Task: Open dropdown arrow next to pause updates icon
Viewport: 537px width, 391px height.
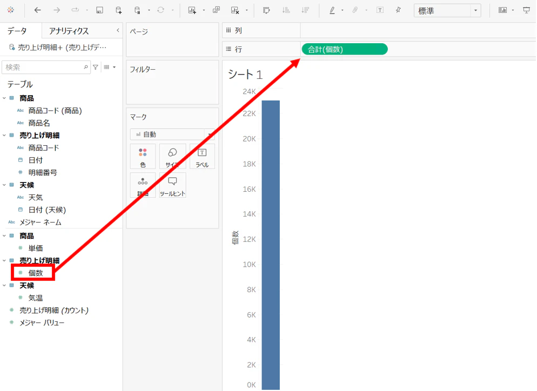Action: point(149,10)
